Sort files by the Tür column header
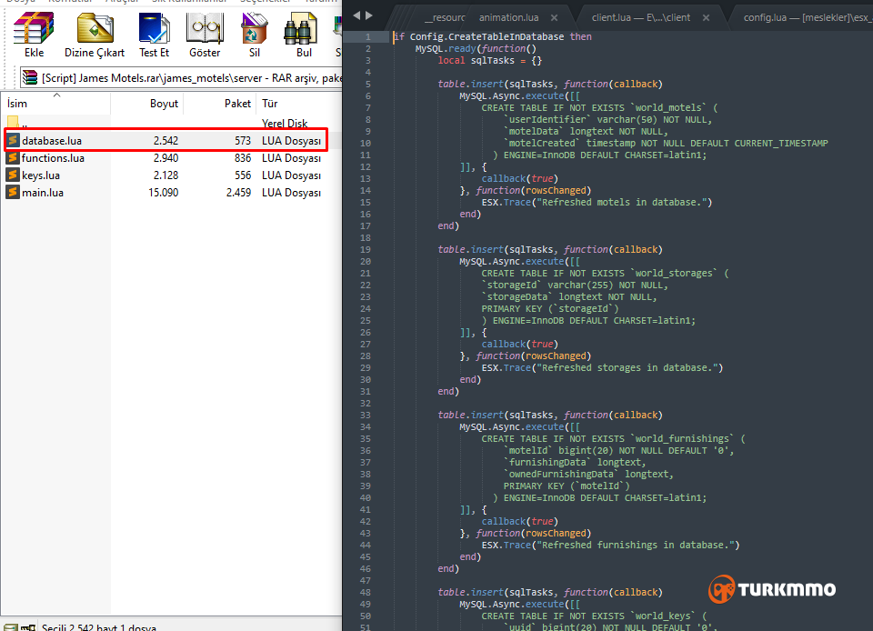This screenshot has height=631, width=873. (x=299, y=104)
